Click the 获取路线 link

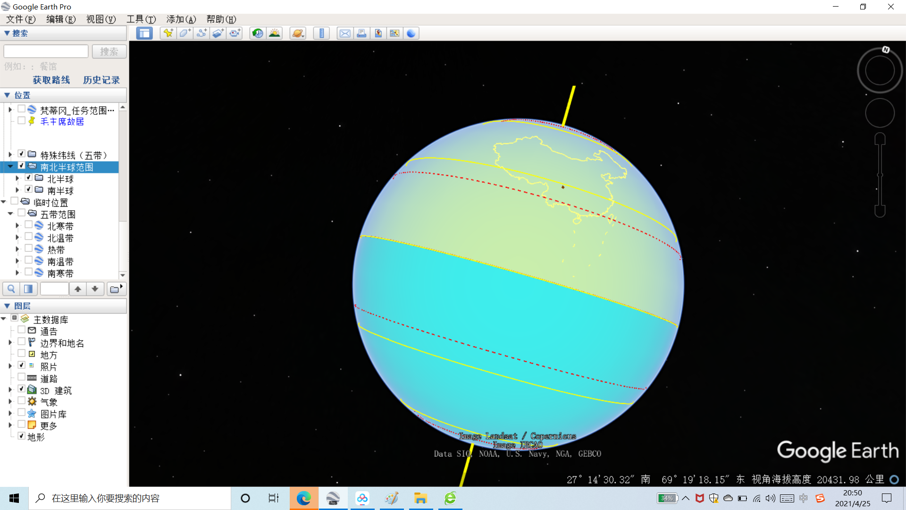click(51, 80)
